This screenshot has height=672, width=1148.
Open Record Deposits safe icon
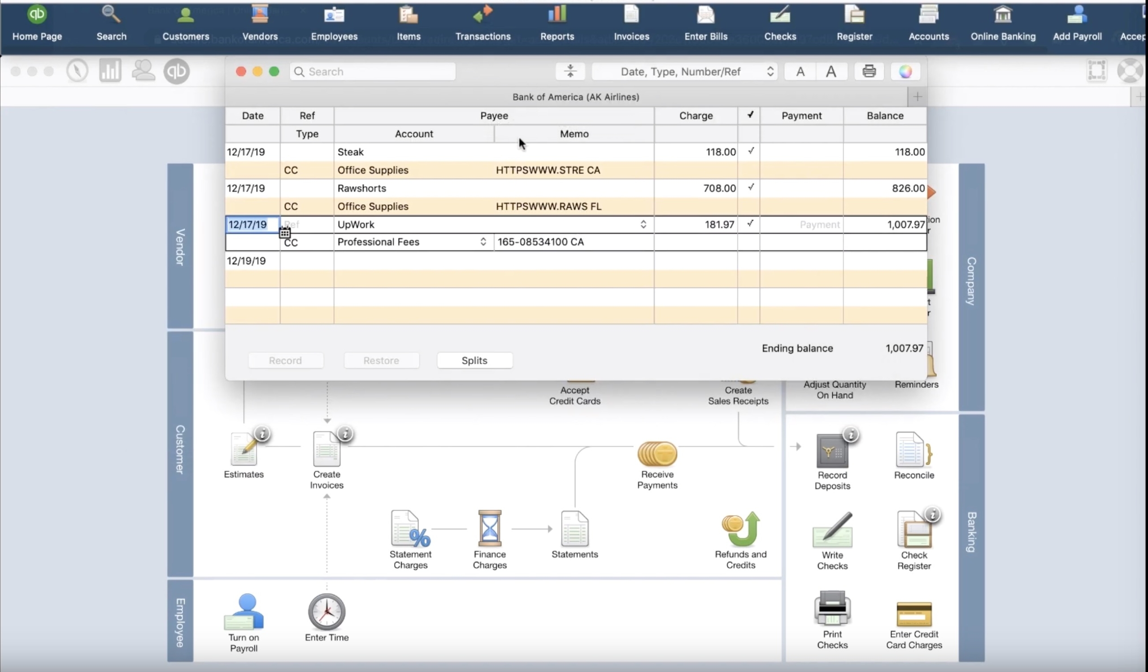[x=832, y=451]
